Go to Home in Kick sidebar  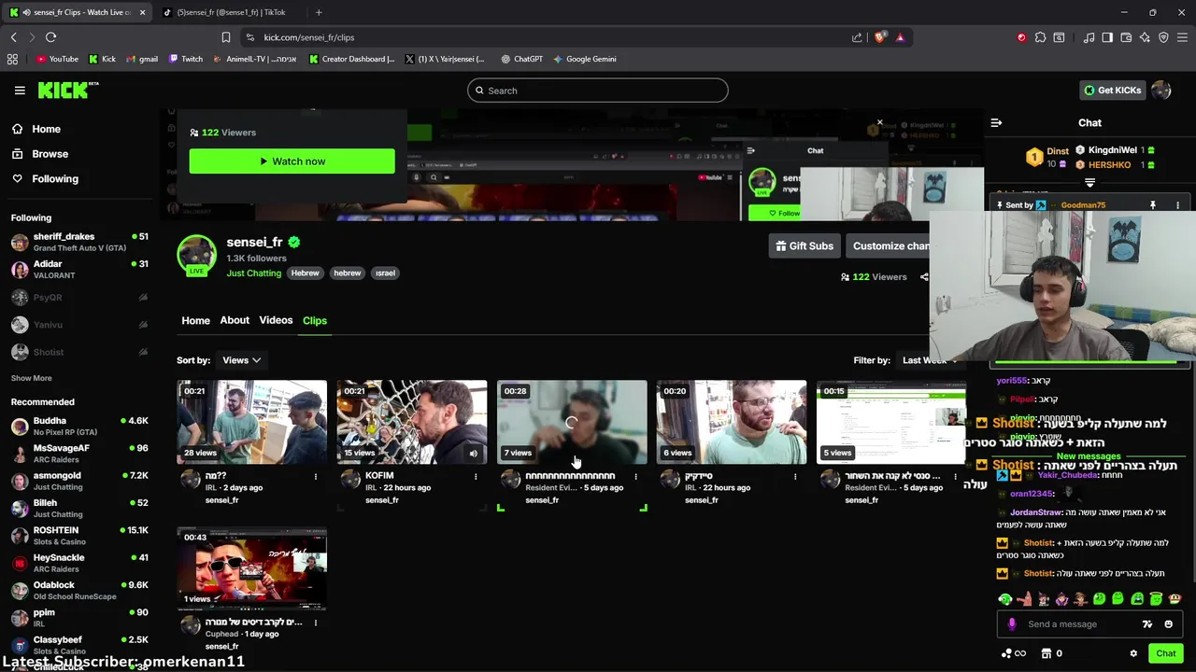coord(37,129)
